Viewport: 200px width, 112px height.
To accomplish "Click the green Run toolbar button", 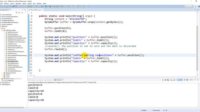I will click(46, 6).
